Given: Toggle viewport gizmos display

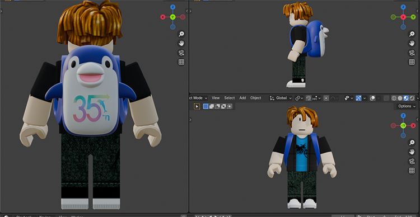Looking at the screenshot, I should point(358,98).
